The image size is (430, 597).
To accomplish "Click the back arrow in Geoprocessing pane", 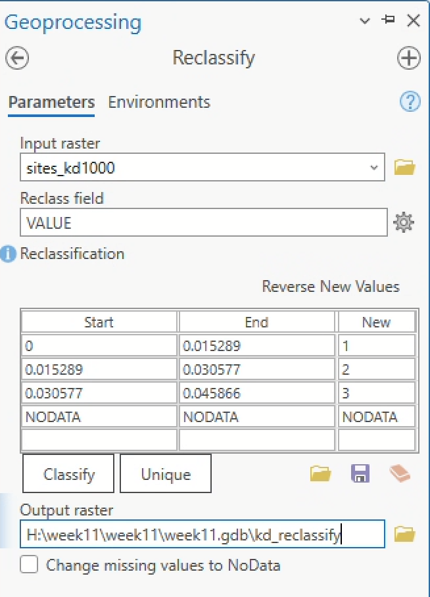I will (x=17, y=58).
